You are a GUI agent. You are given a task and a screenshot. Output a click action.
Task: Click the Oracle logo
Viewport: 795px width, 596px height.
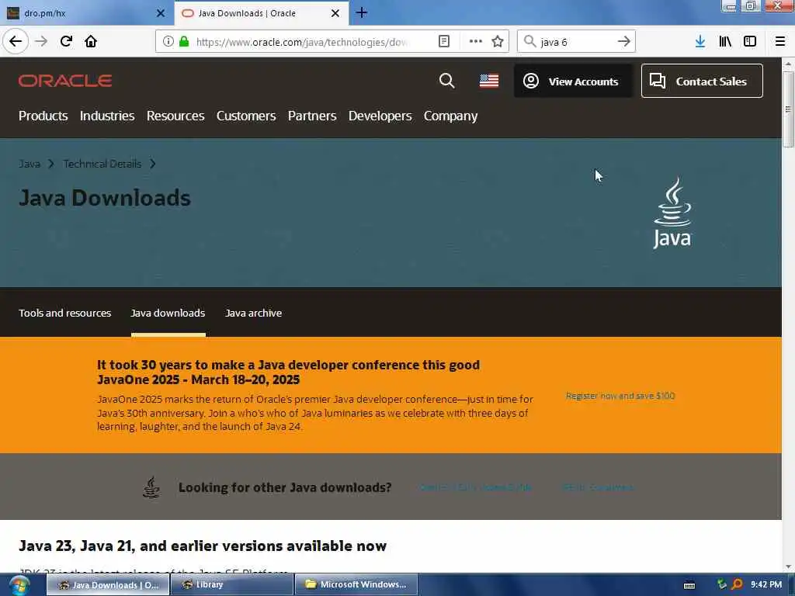(65, 81)
